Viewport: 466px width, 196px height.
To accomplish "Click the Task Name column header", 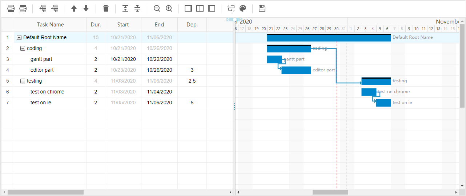I will [50, 25].
